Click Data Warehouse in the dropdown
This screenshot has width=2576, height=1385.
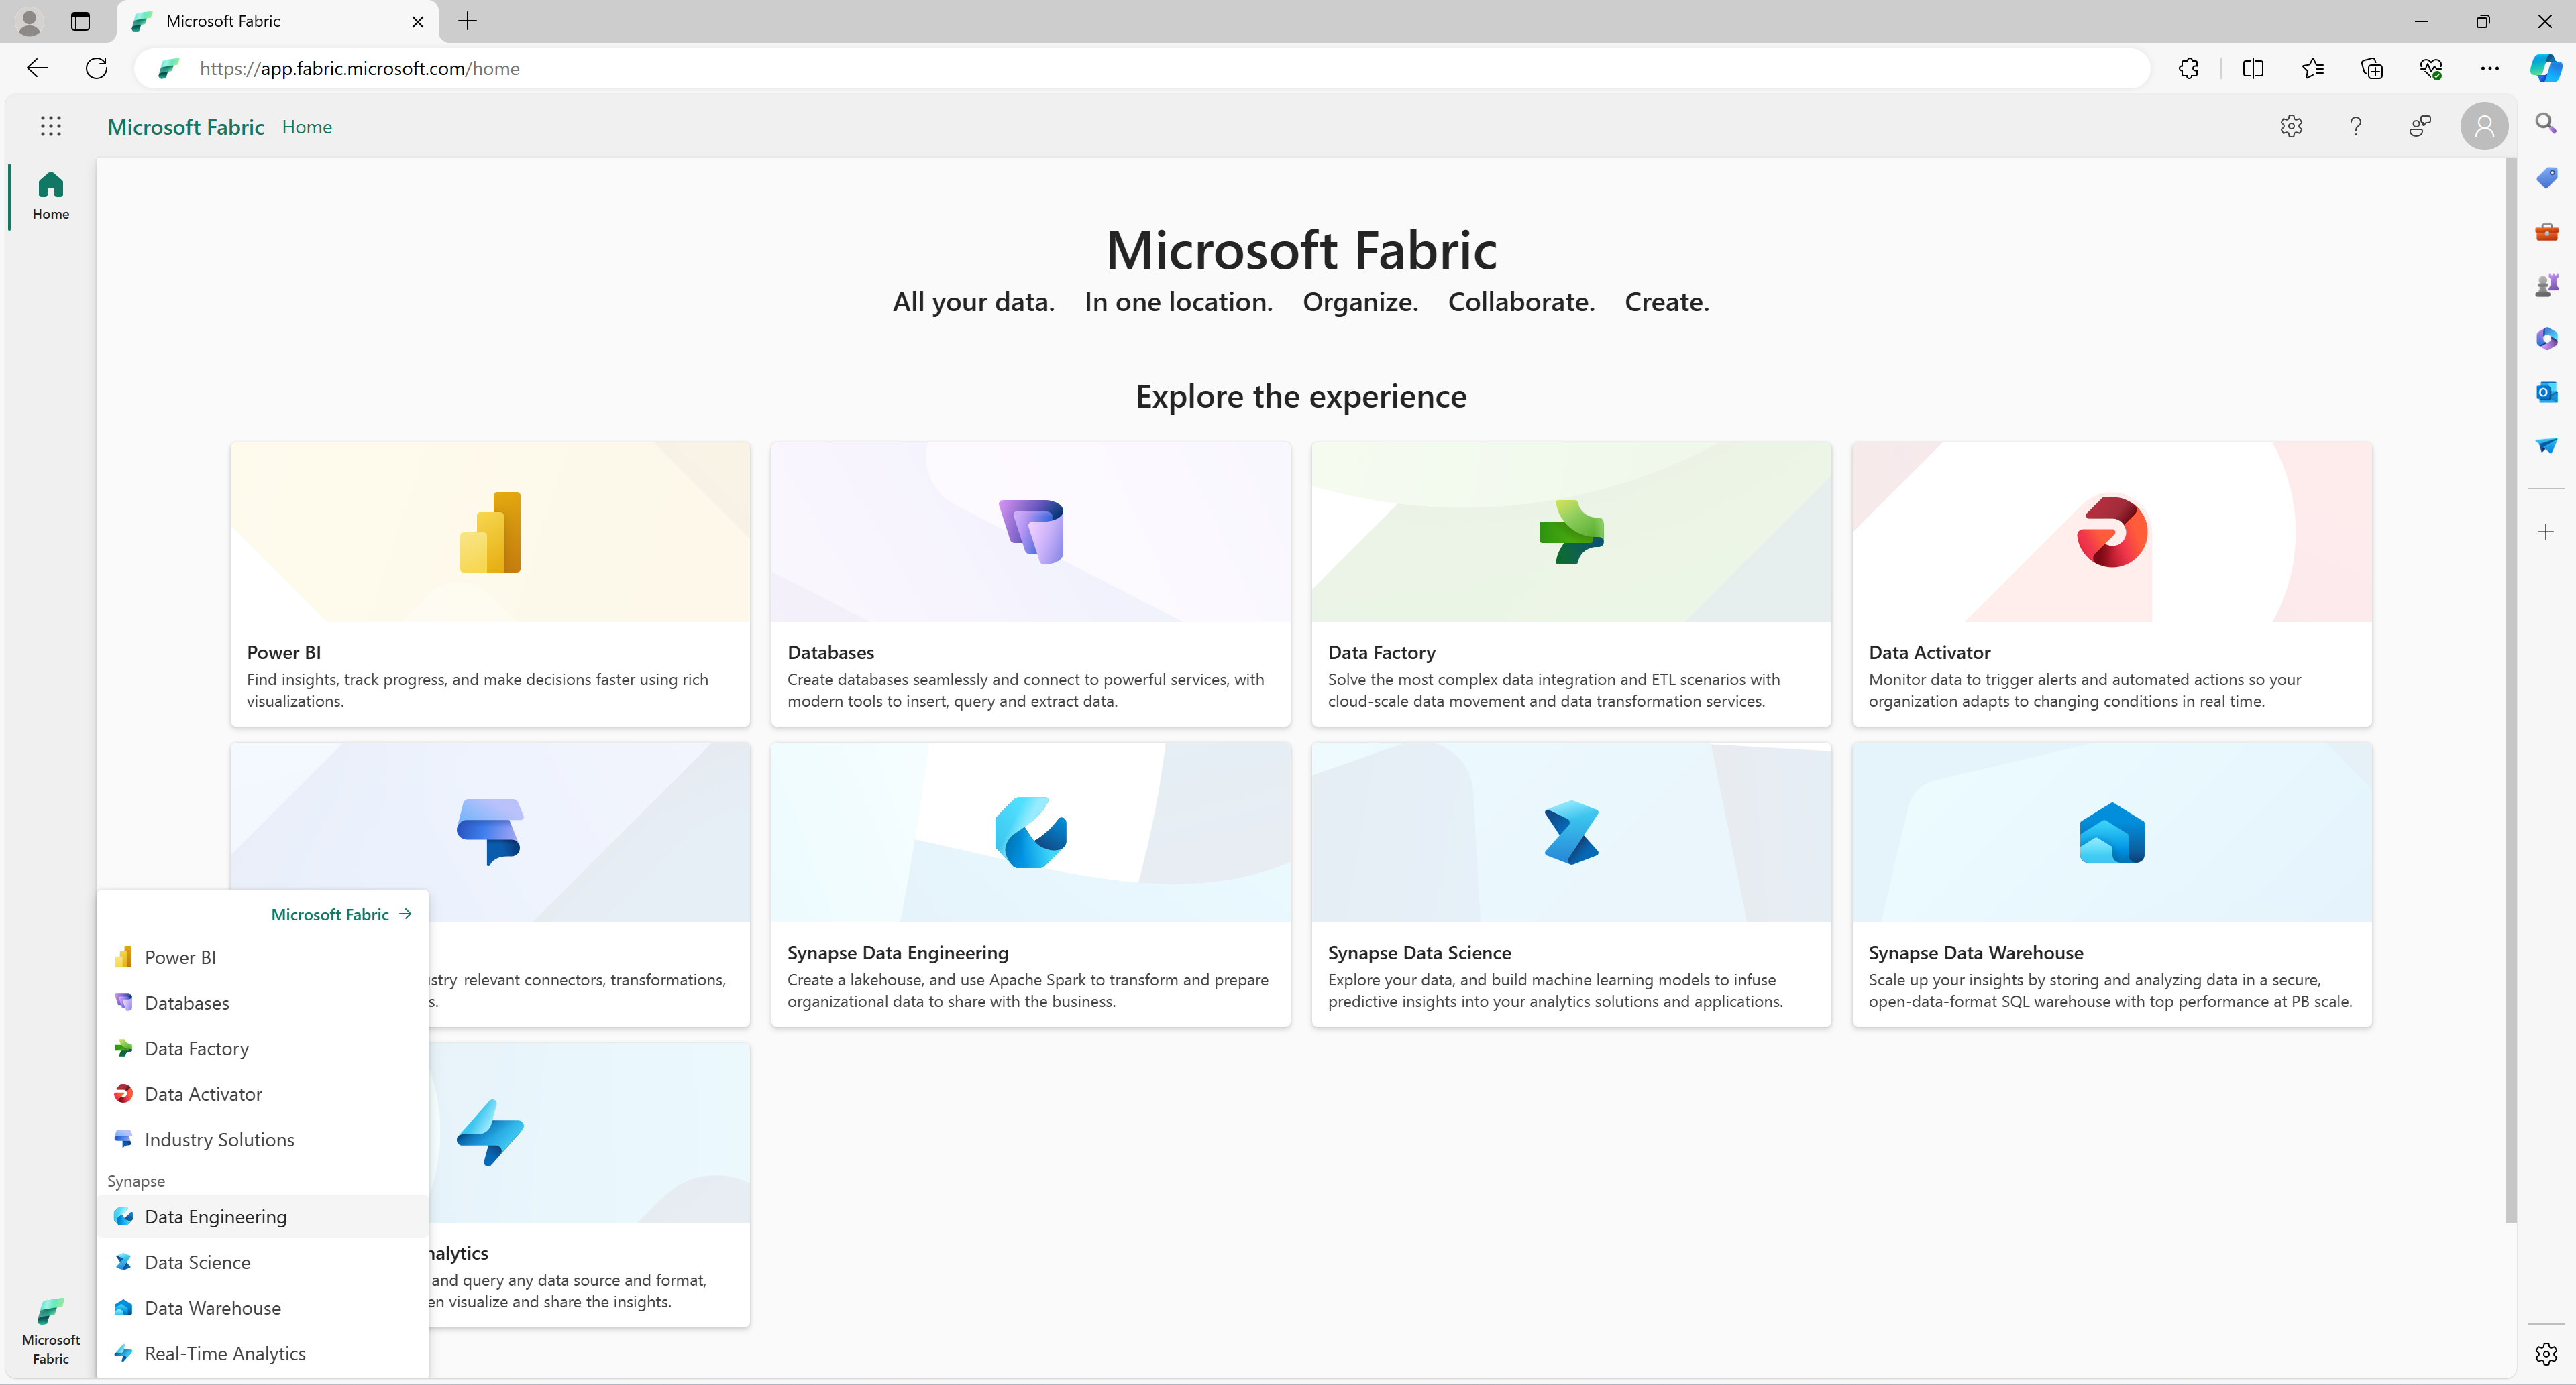(x=211, y=1307)
